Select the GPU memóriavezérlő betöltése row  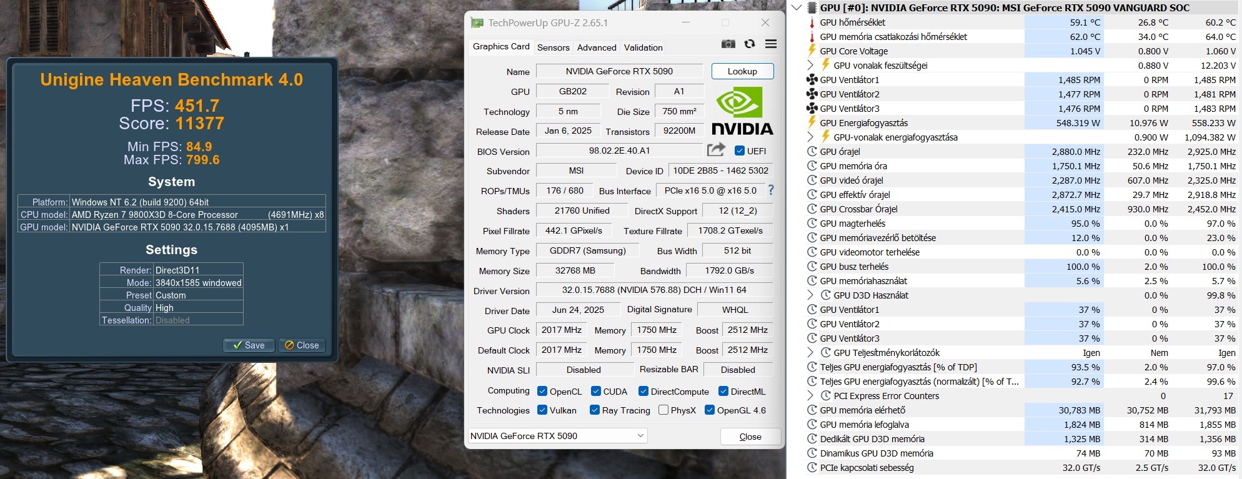tap(1021, 237)
